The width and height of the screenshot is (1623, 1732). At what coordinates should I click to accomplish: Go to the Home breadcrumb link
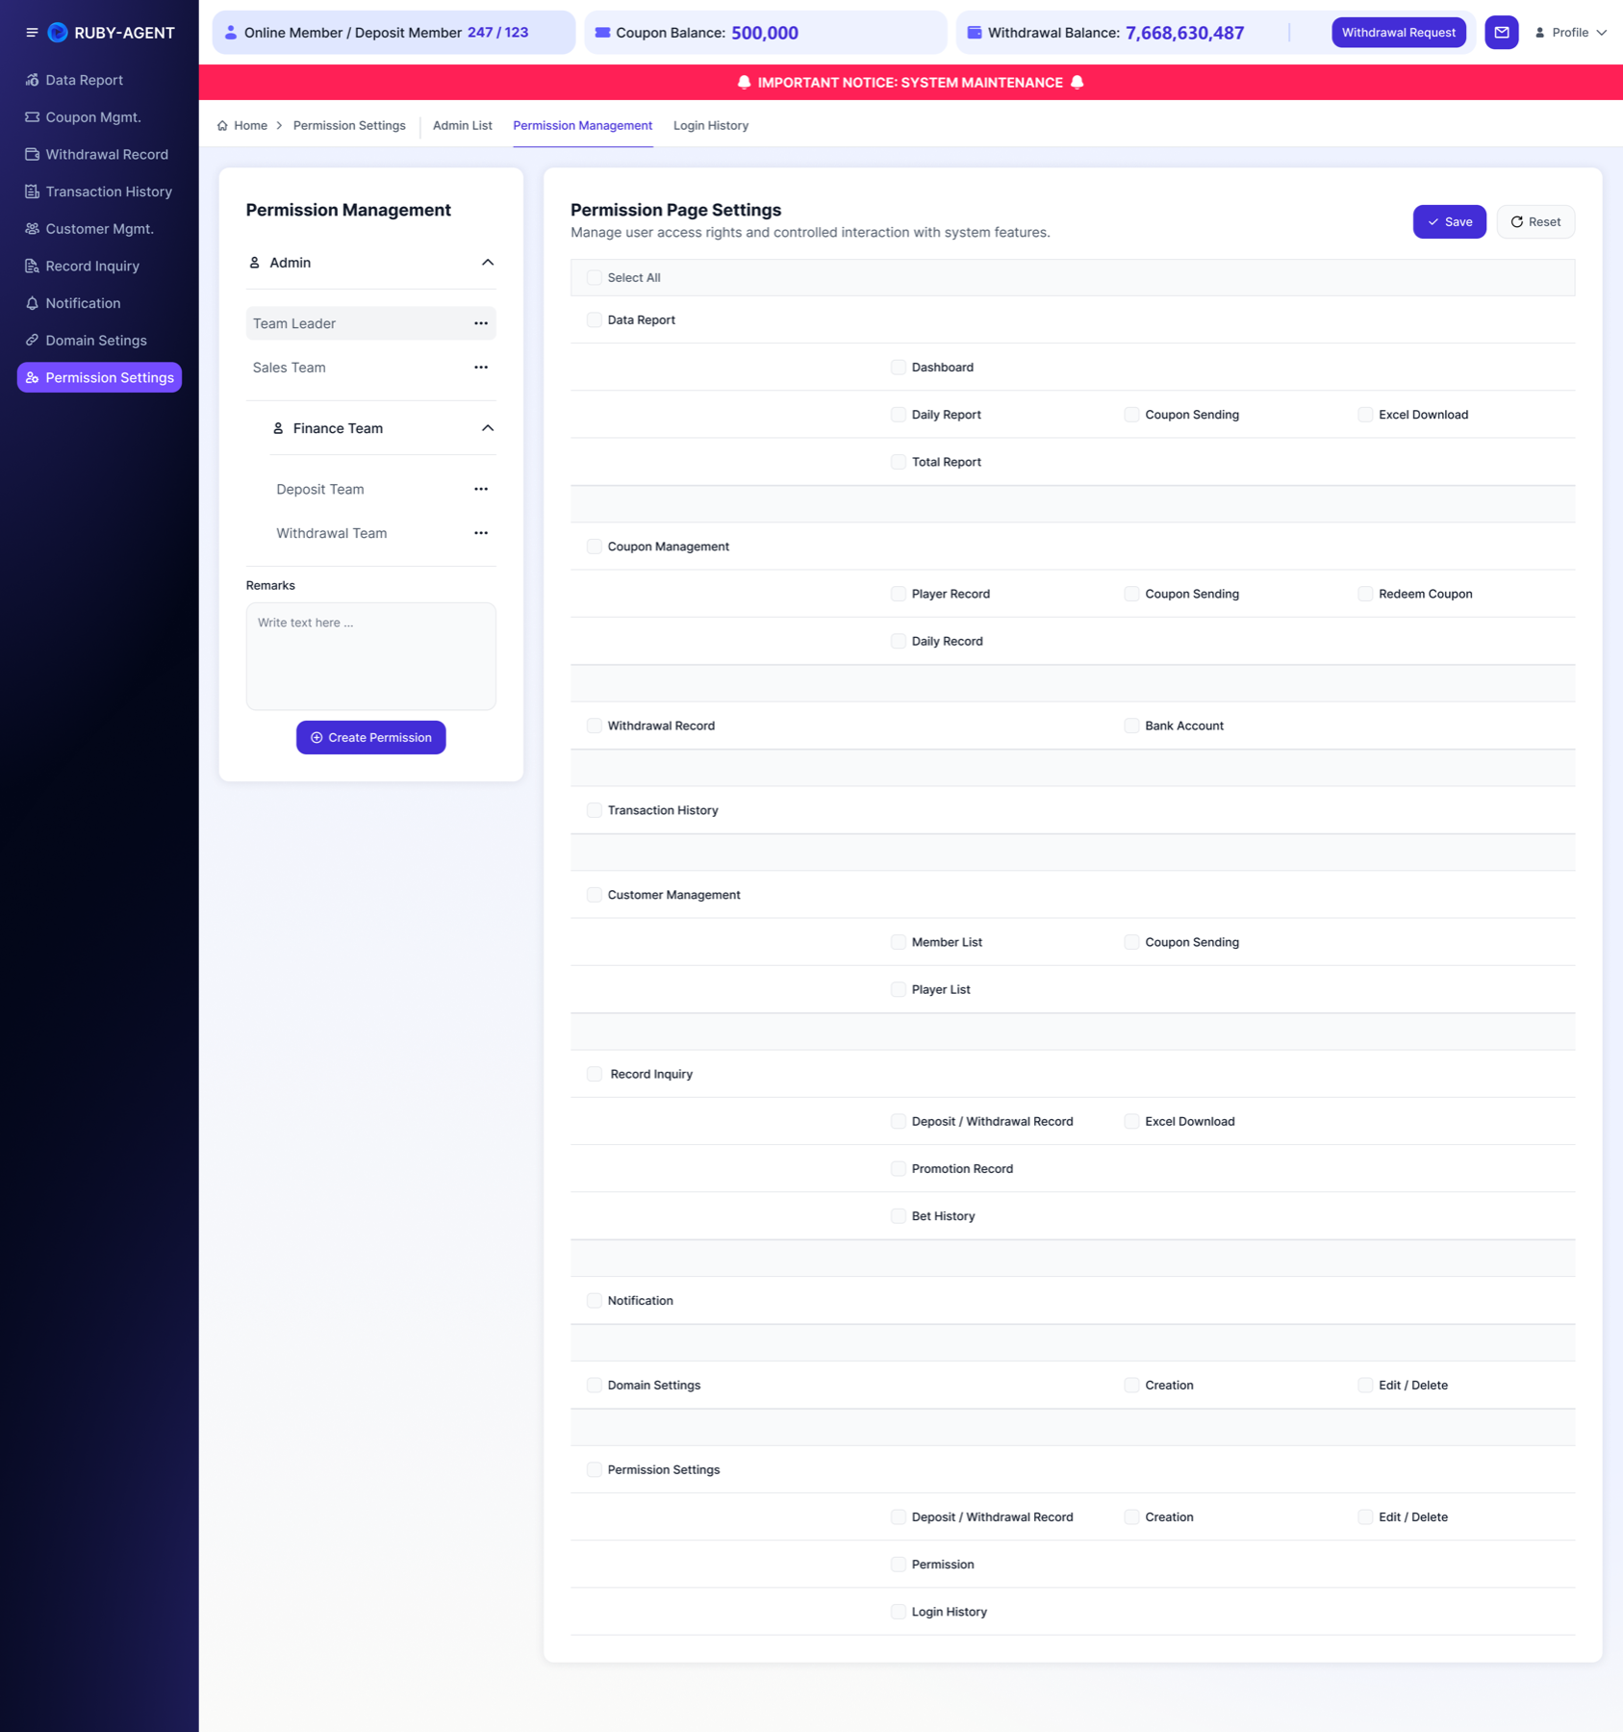click(x=241, y=126)
